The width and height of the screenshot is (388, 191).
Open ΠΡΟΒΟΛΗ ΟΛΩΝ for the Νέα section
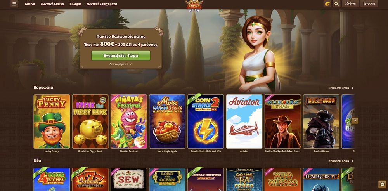point(341,161)
